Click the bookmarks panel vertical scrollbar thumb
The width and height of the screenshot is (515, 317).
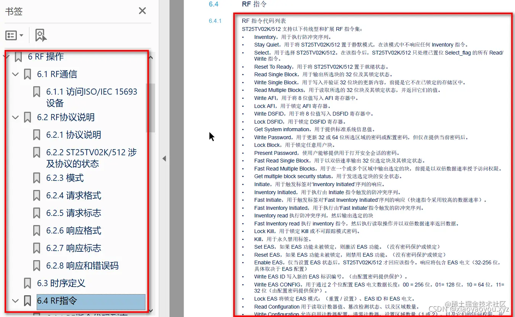[150, 108]
